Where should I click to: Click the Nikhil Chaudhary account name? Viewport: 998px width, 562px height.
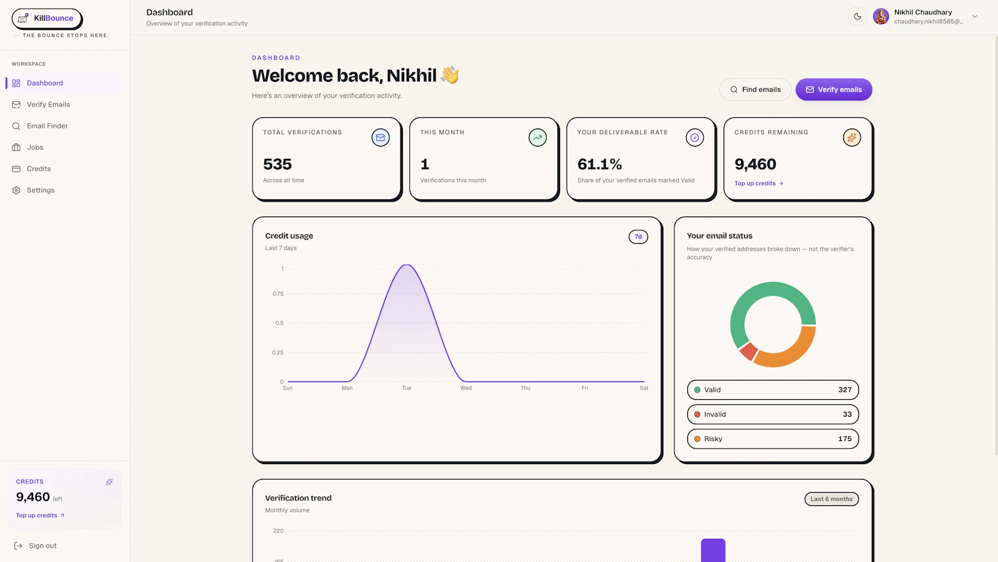point(923,12)
